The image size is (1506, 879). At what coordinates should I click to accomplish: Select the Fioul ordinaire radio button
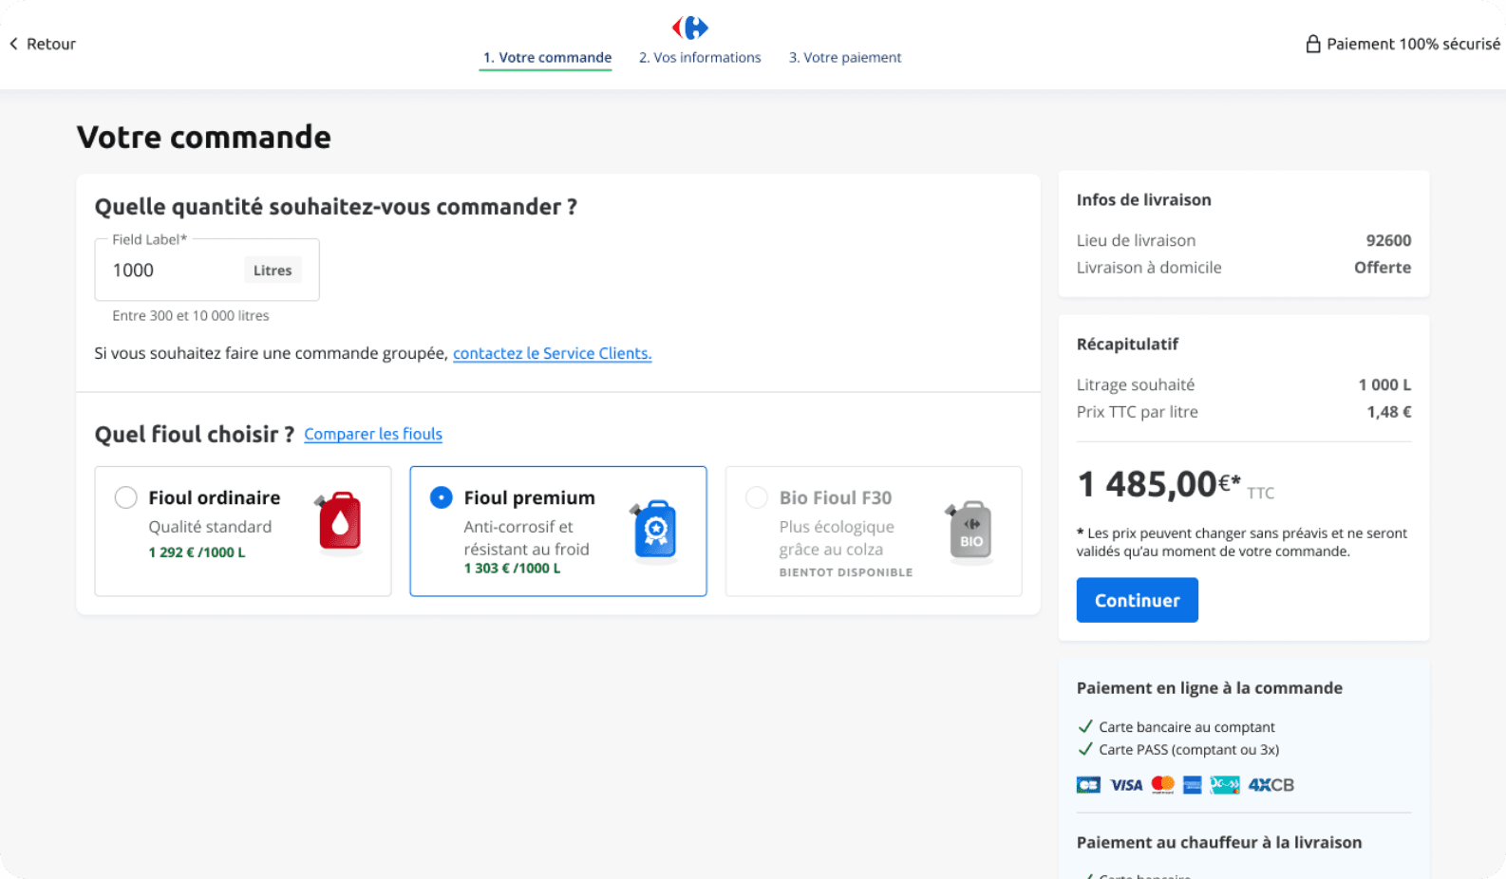pyautogui.click(x=125, y=496)
